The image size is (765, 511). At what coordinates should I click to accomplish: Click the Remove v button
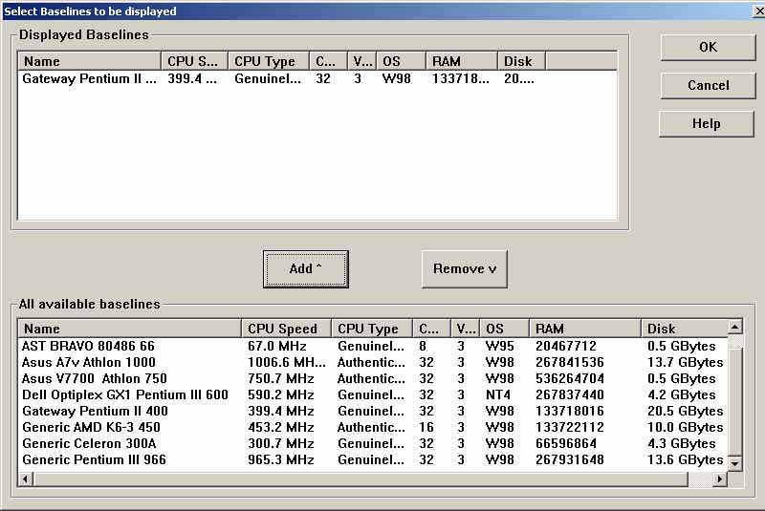[464, 268]
